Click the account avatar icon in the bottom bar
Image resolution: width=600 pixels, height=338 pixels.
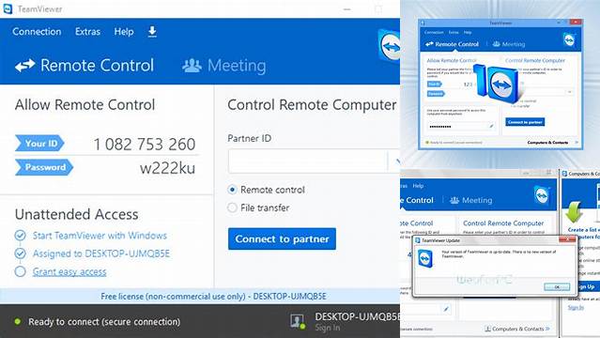[298, 321]
